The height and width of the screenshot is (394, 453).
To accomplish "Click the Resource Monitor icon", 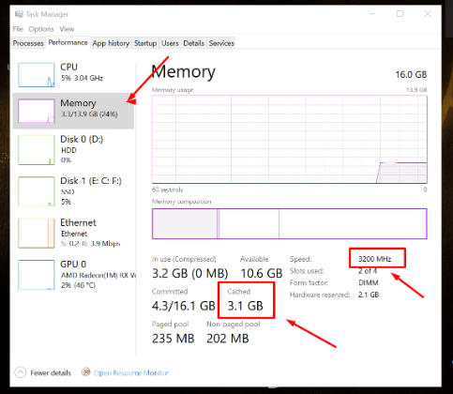I will point(85,371).
